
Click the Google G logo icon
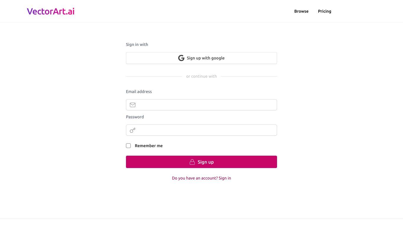click(x=181, y=58)
